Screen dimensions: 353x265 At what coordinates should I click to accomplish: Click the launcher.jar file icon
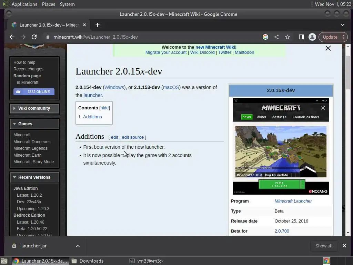14,246
